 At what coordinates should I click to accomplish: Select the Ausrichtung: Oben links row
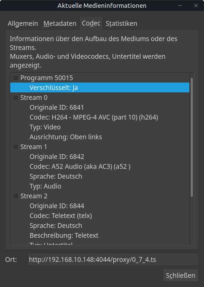coord(66,137)
